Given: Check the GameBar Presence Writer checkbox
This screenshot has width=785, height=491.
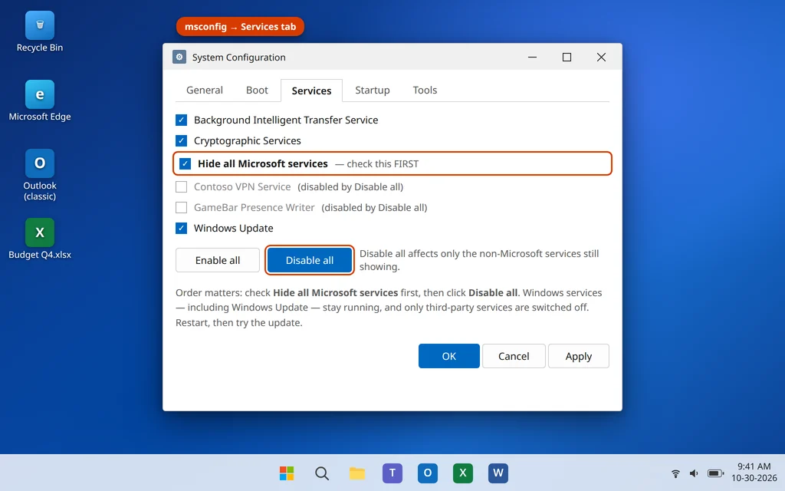Looking at the screenshot, I should 181,207.
